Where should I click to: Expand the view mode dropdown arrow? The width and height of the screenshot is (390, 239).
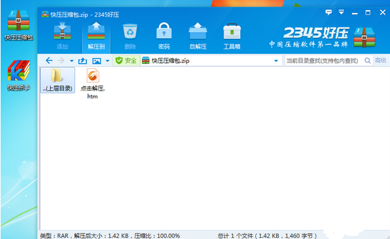(107, 60)
